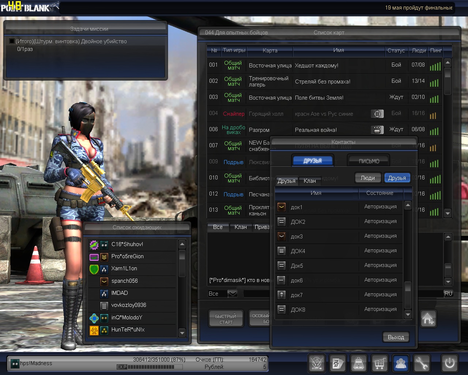Open the inventory backpack icon
Screen dimensions: 468x375
tap(359, 363)
